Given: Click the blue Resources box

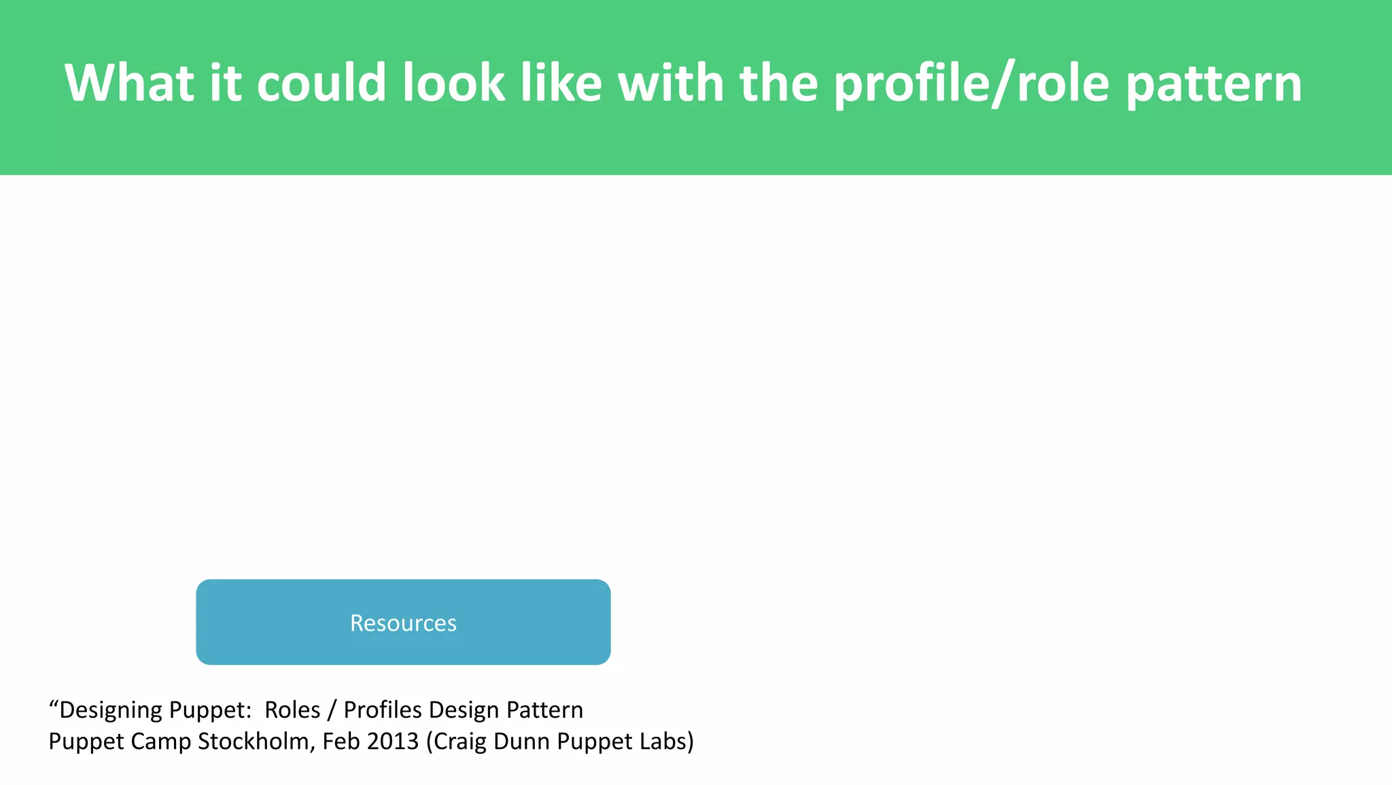Looking at the screenshot, I should click(x=403, y=622).
